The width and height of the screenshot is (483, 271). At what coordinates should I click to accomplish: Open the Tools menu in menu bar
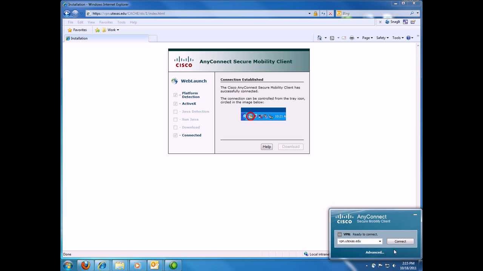tap(121, 22)
